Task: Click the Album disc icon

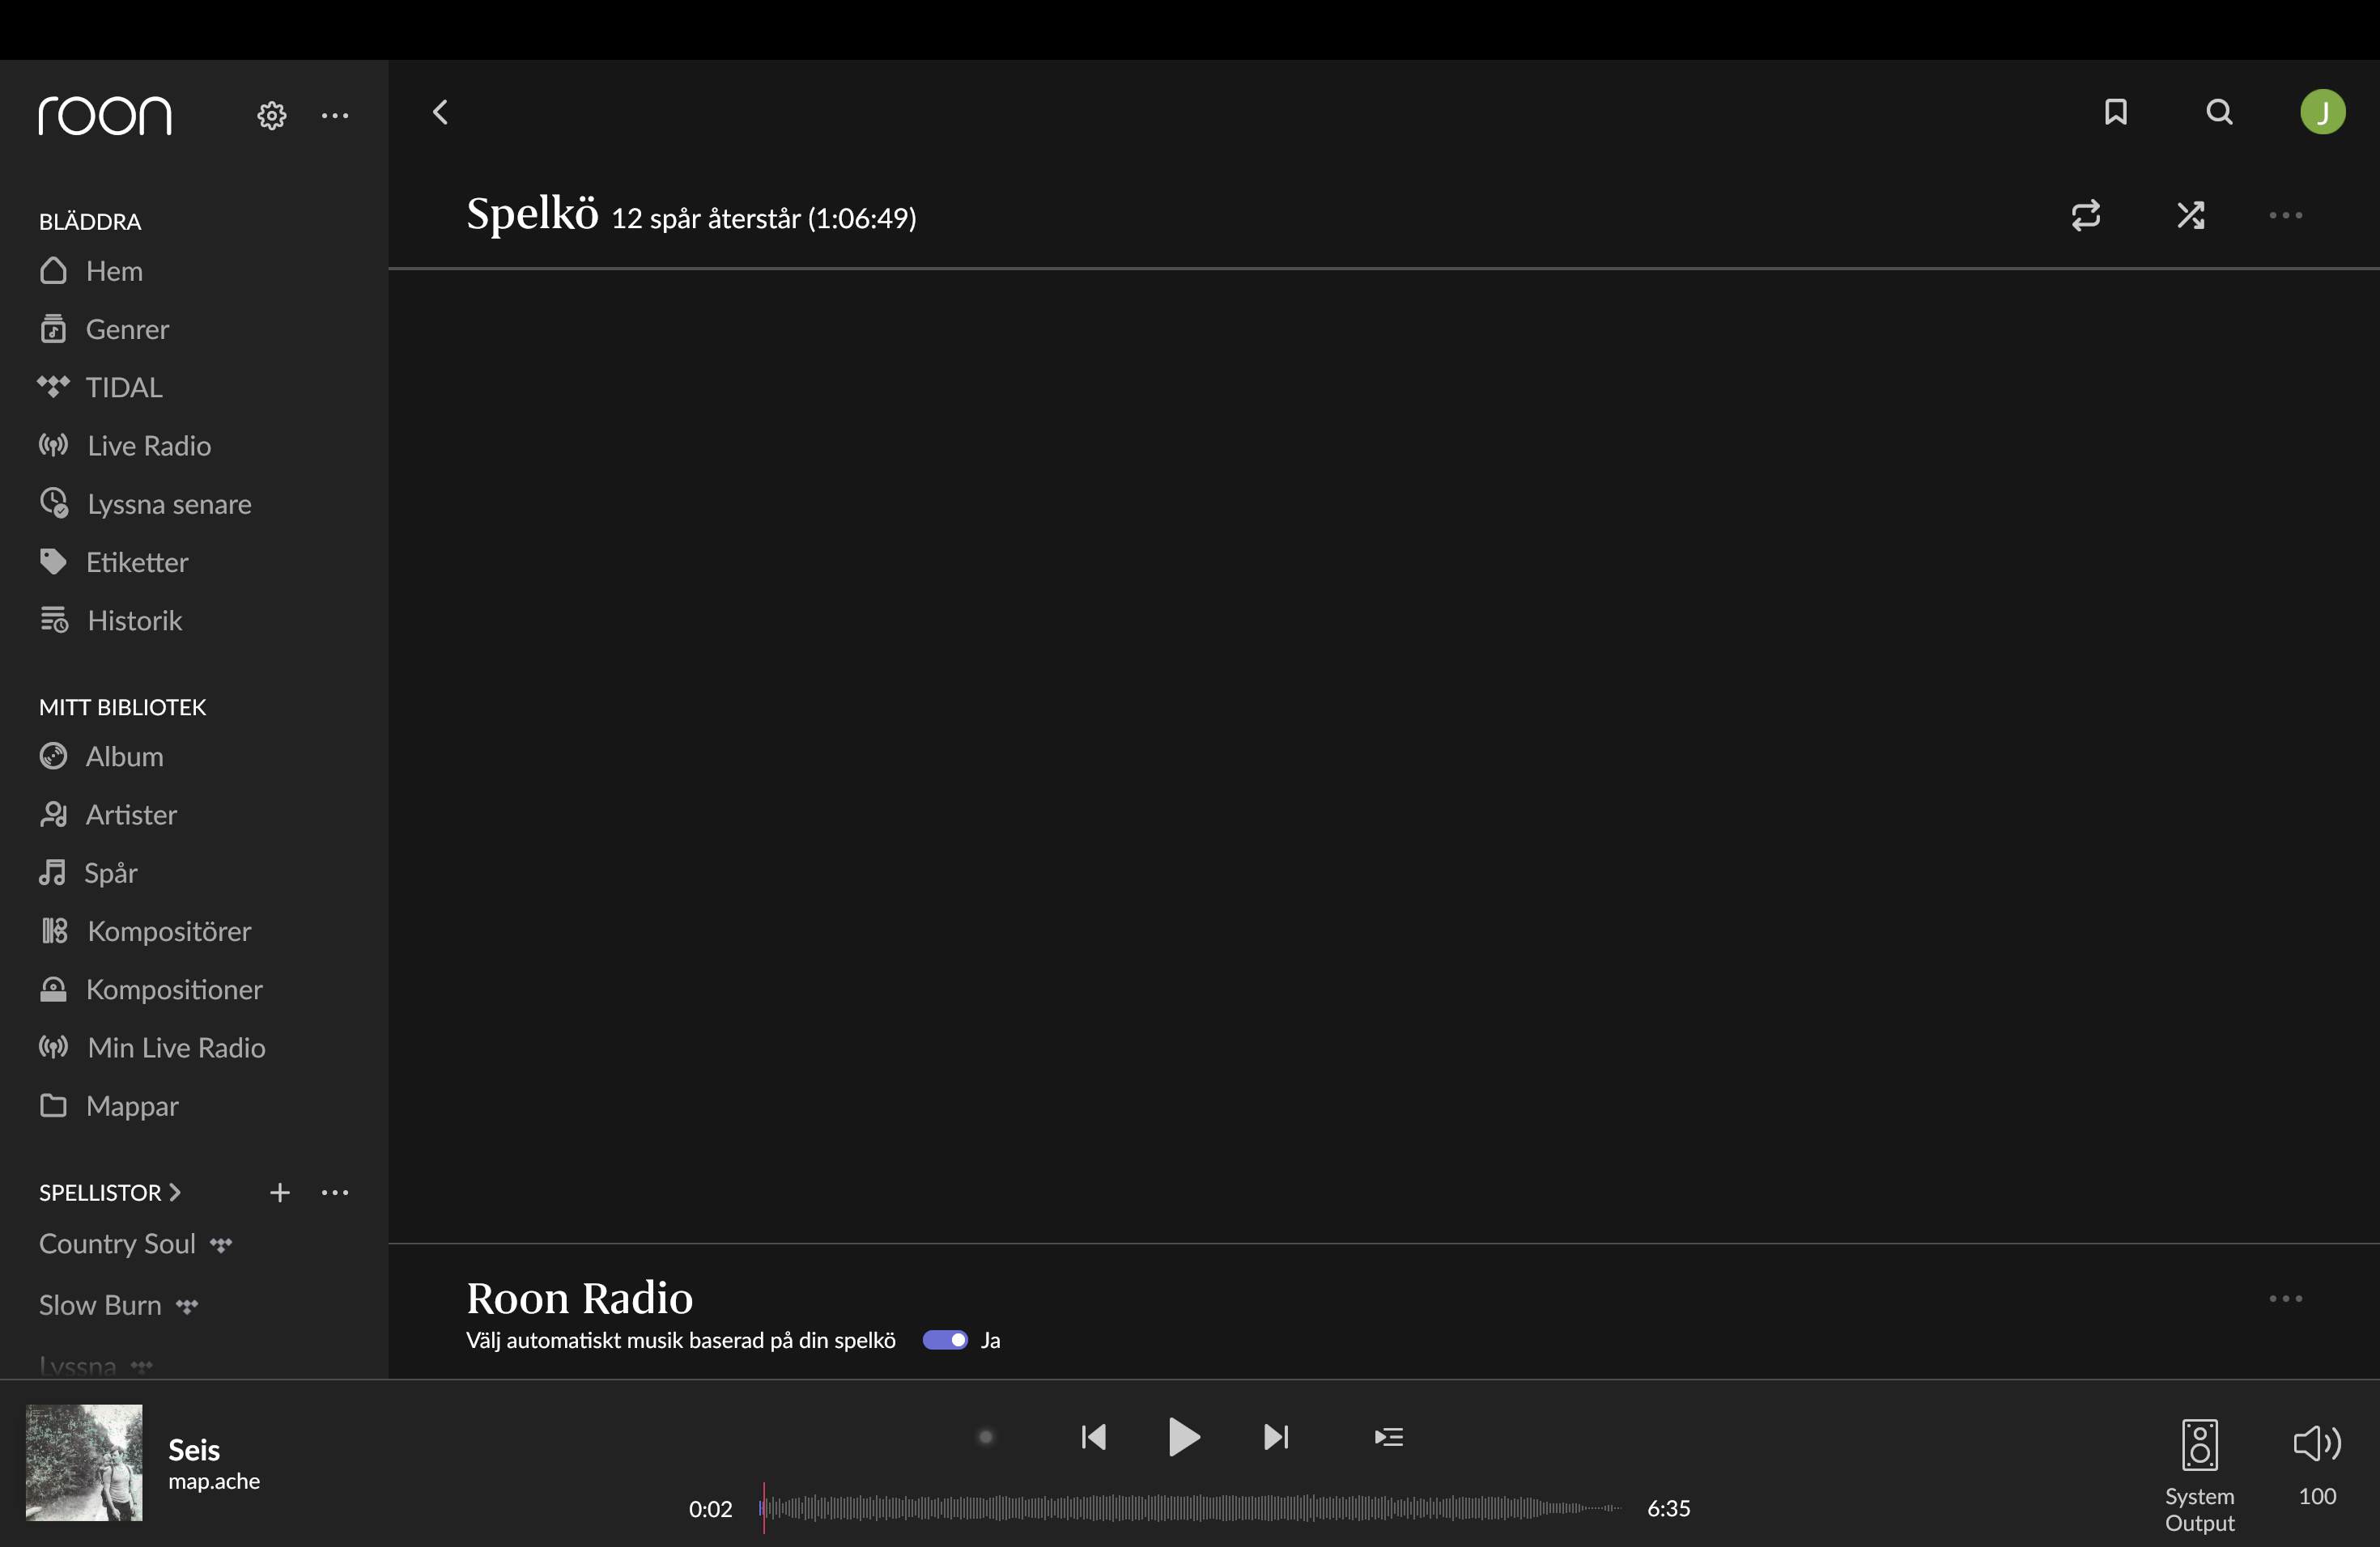Action: point(53,756)
